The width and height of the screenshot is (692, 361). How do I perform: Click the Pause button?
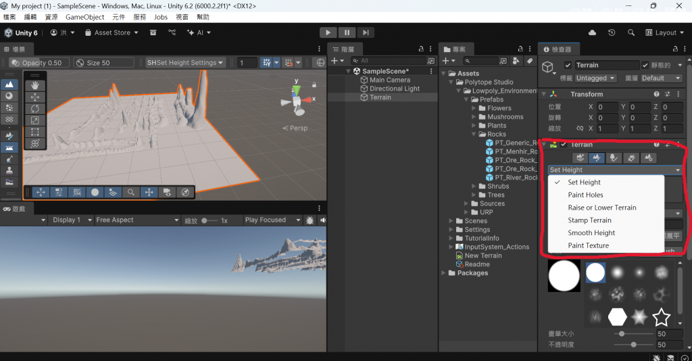[x=347, y=32]
